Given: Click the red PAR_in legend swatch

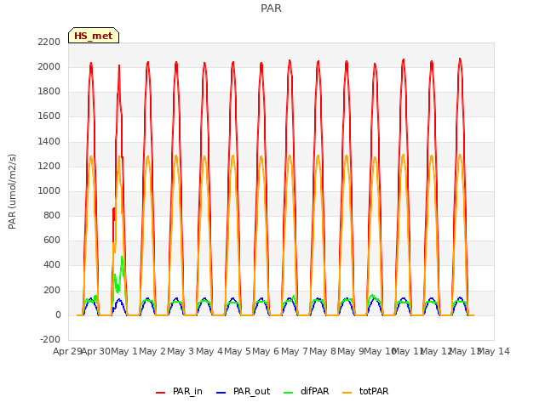Looking at the screenshot, I should (161, 393).
